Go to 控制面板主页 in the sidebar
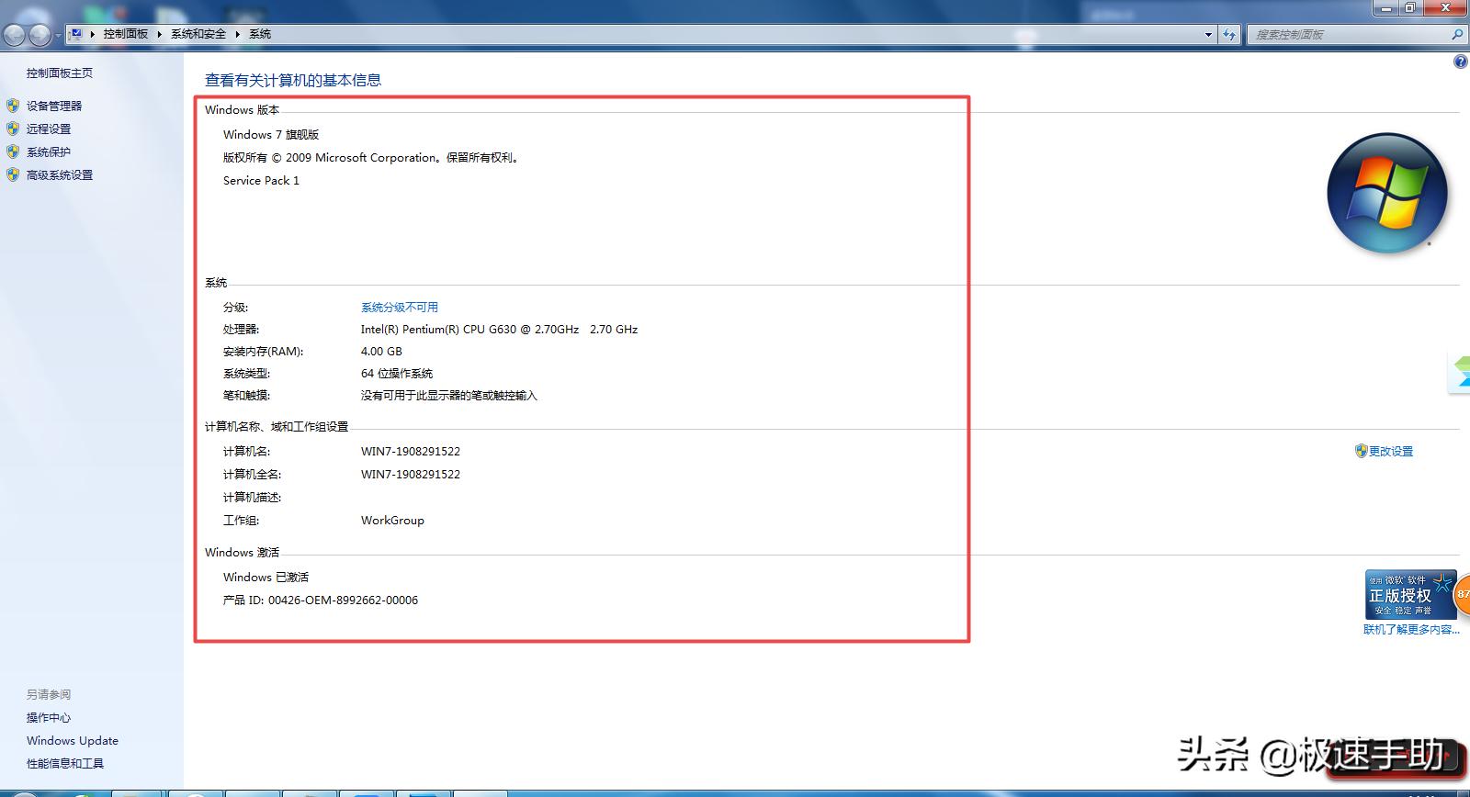1470x797 pixels. click(60, 73)
